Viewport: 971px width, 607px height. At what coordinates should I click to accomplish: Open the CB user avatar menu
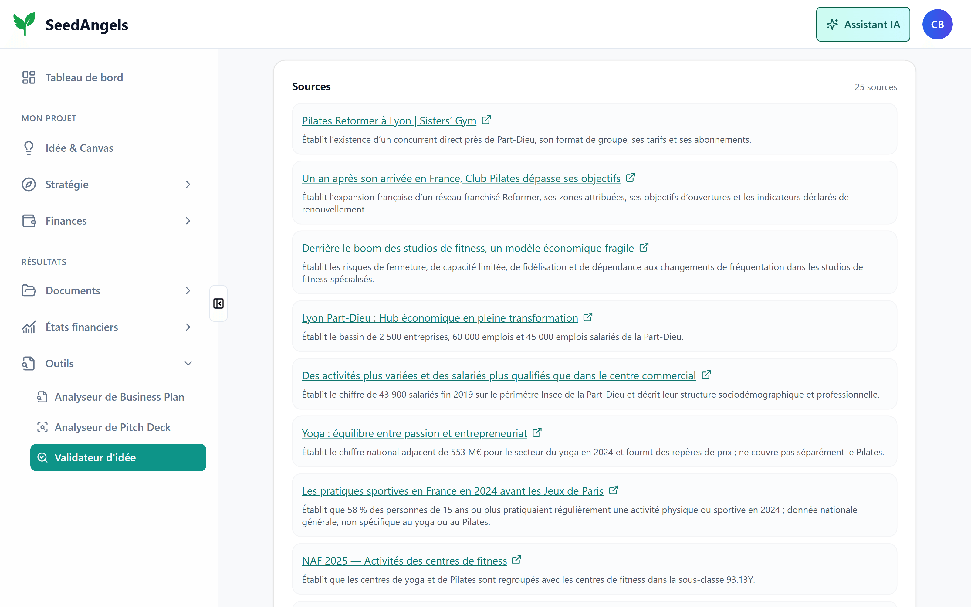[x=937, y=24]
